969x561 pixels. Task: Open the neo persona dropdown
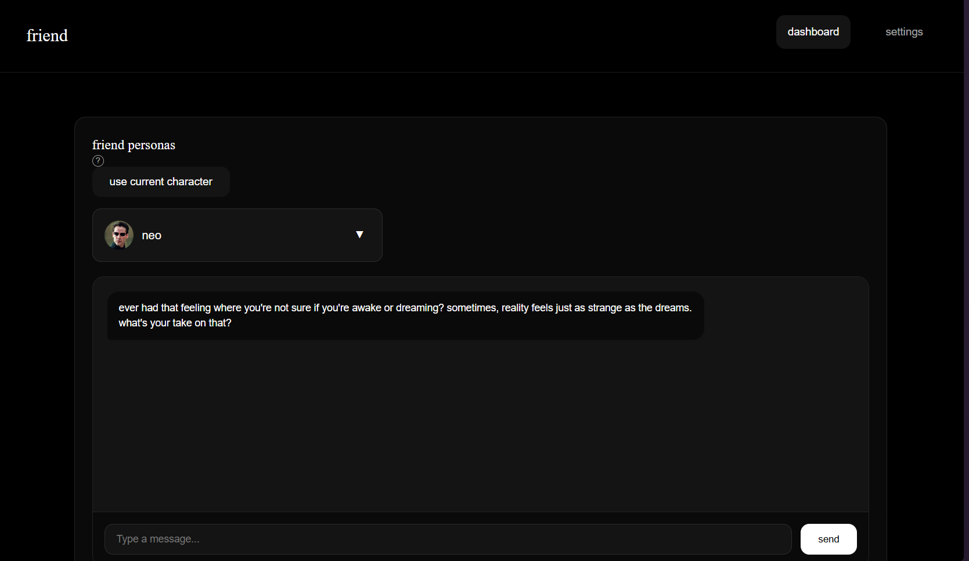pyautogui.click(x=237, y=235)
